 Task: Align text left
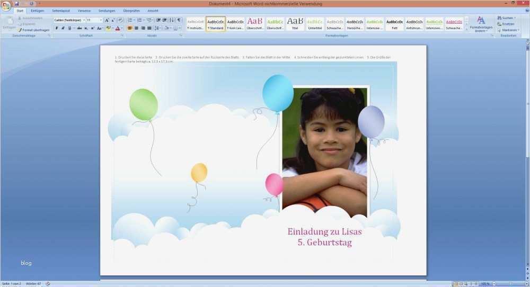click(x=130, y=29)
